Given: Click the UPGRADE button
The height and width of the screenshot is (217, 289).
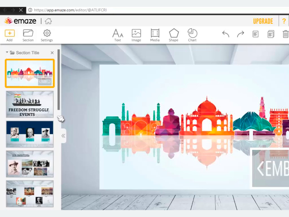Looking at the screenshot, I should [x=263, y=21].
